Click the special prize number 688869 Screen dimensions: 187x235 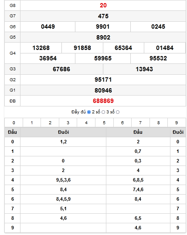coord(103,101)
